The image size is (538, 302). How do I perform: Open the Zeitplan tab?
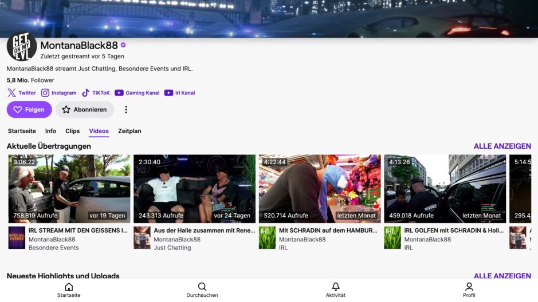(129, 131)
